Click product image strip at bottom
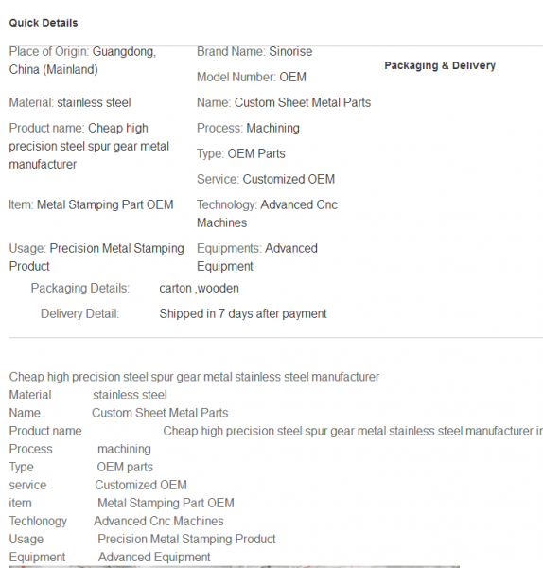 pyautogui.click(x=235, y=566)
